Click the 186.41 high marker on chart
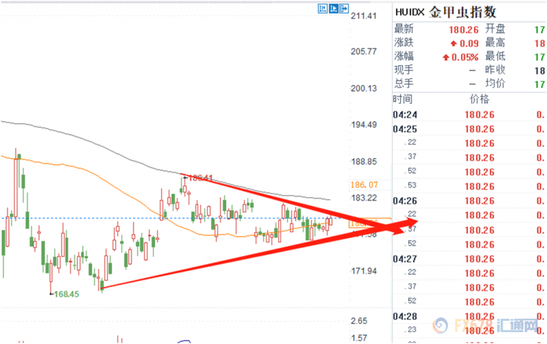547x344 pixels. (200, 178)
